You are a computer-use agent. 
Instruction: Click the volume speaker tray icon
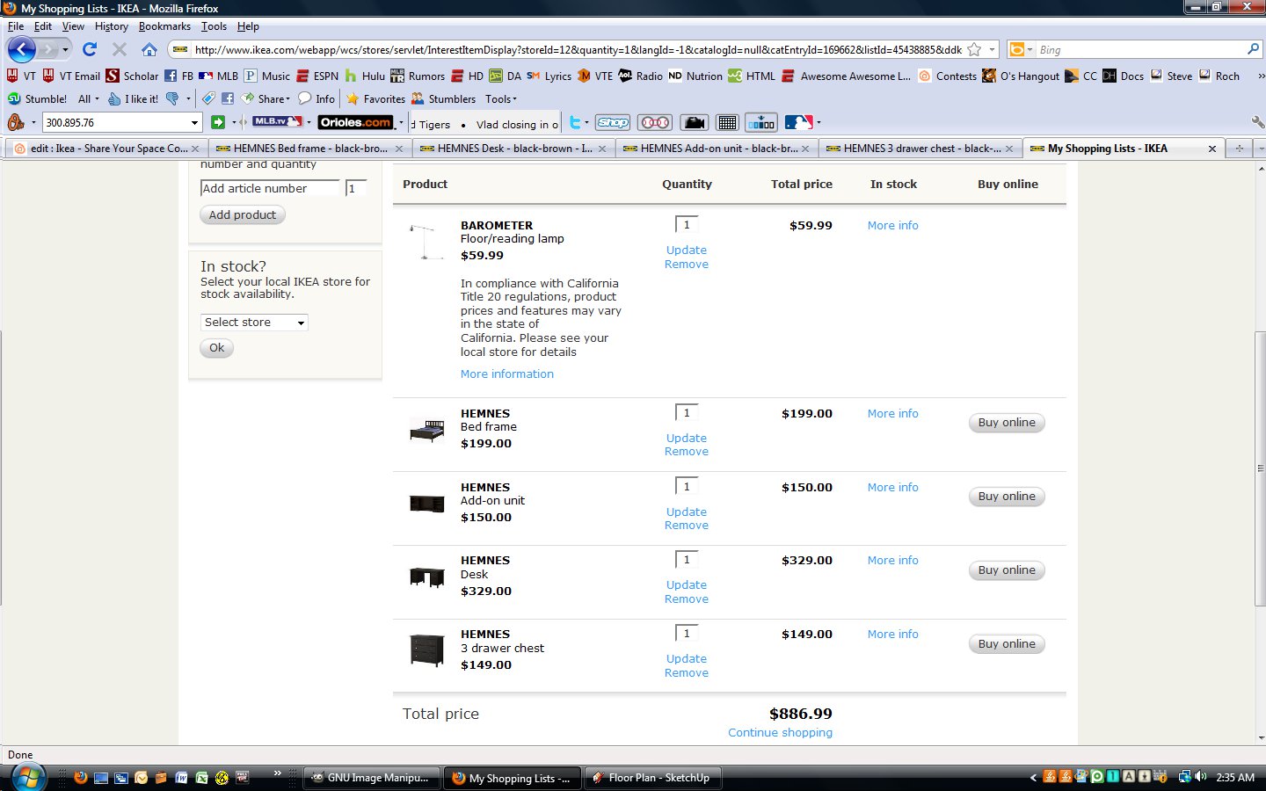[x=1200, y=777]
